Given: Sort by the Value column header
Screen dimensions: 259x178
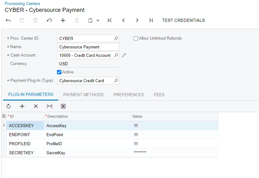Looking at the screenshot, I should pyautogui.click(x=175, y=116).
